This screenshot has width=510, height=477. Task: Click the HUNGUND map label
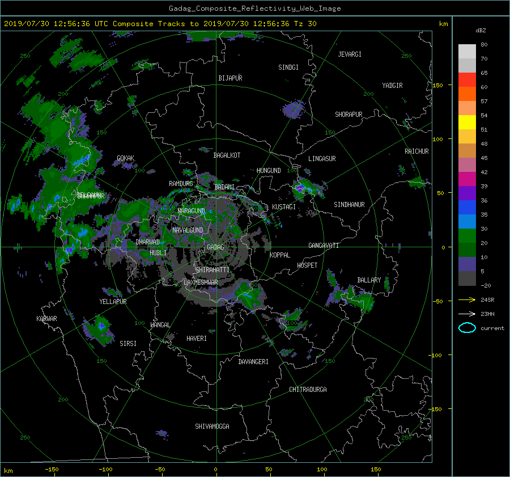click(x=269, y=171)
